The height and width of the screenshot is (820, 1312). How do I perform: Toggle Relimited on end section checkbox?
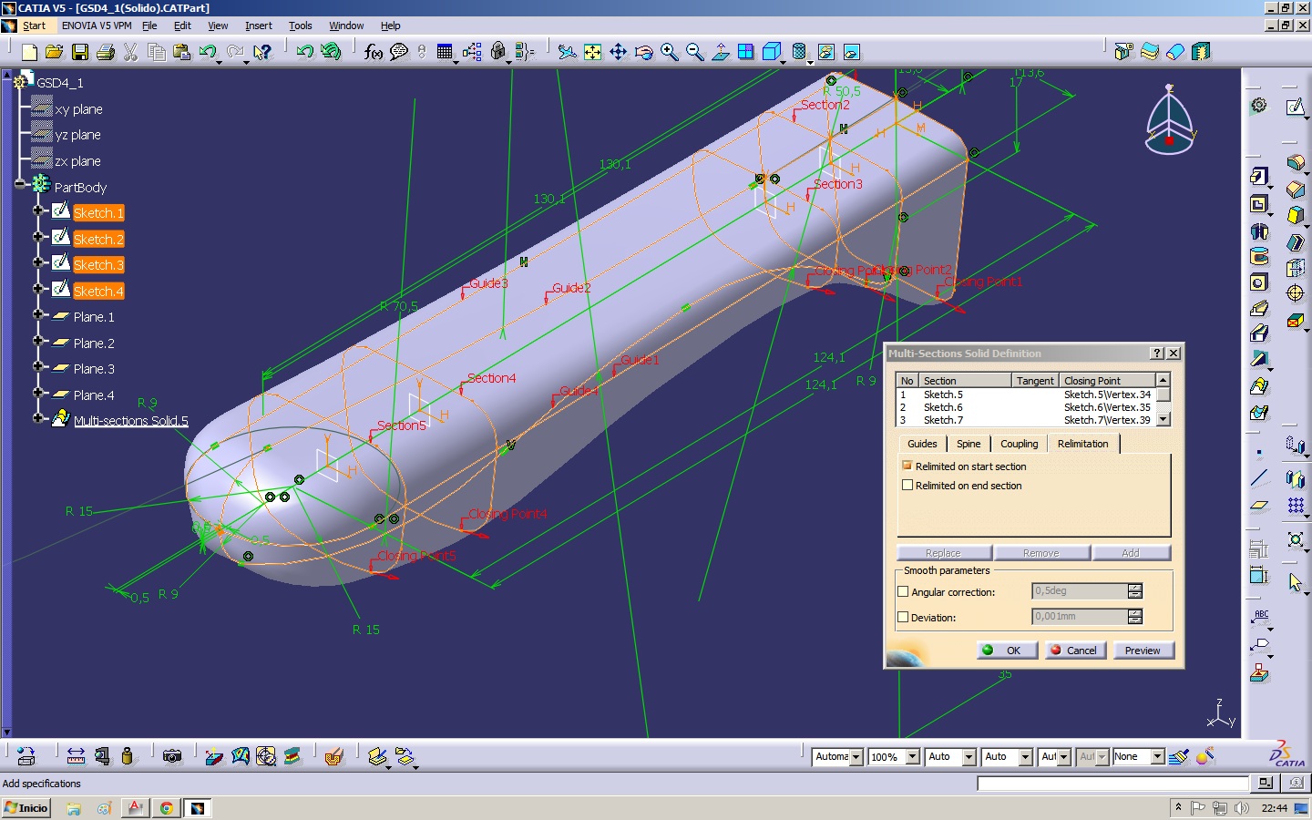click(907, 485)
